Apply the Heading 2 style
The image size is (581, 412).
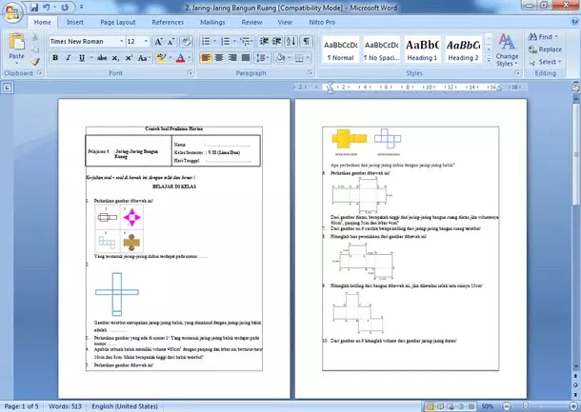pos(463,49)
